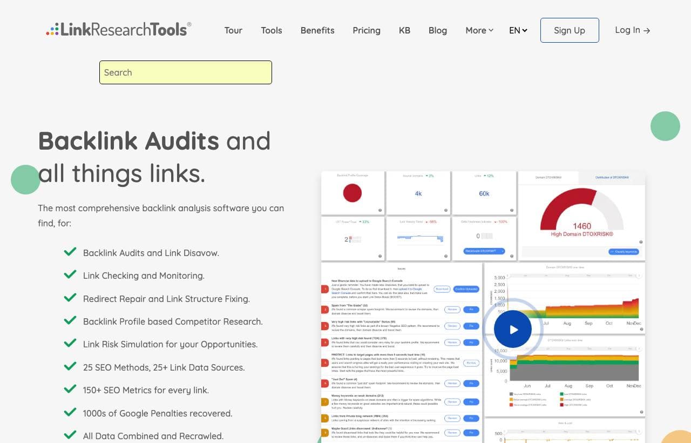Open the Tour page
The width and height of the screenshot is (691, 443).
pyautogui.click(x=233, y=30)
